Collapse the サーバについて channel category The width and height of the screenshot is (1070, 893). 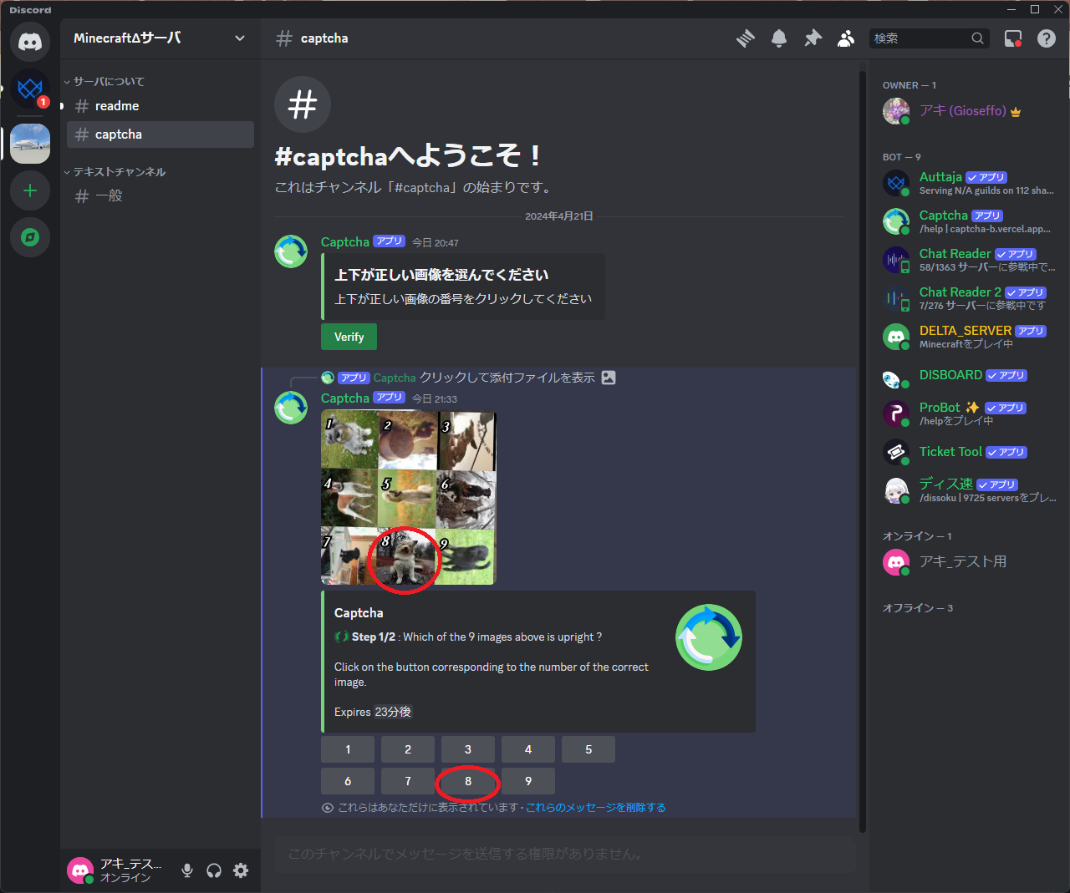tap(109, 82)
